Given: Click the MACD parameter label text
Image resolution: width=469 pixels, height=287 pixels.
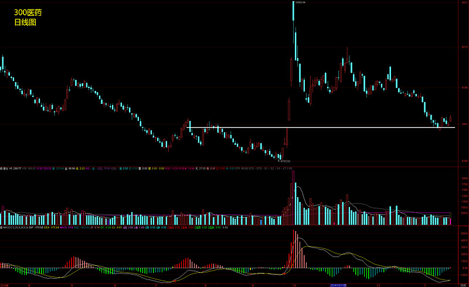Looking at the screenshot, I should click(15, 227).
